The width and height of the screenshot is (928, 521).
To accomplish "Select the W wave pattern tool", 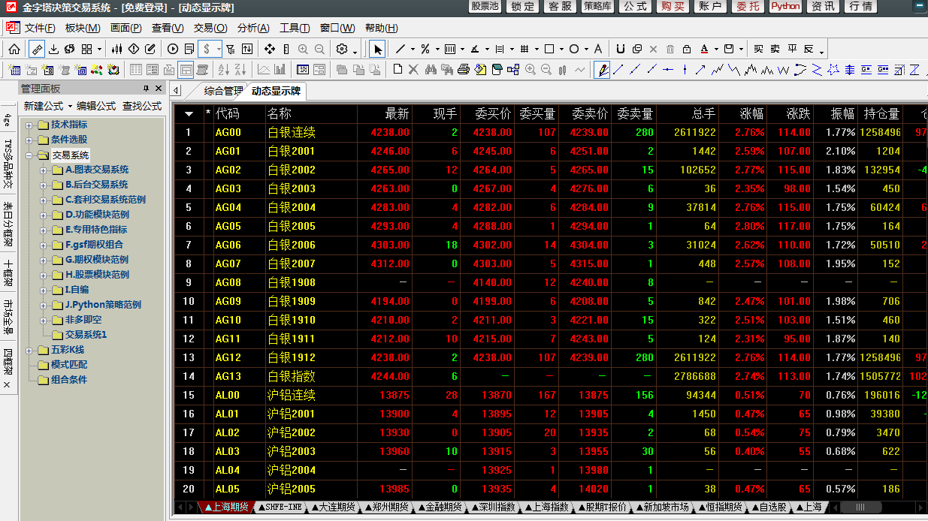I will pyautogui.click(x=784, y=70).
